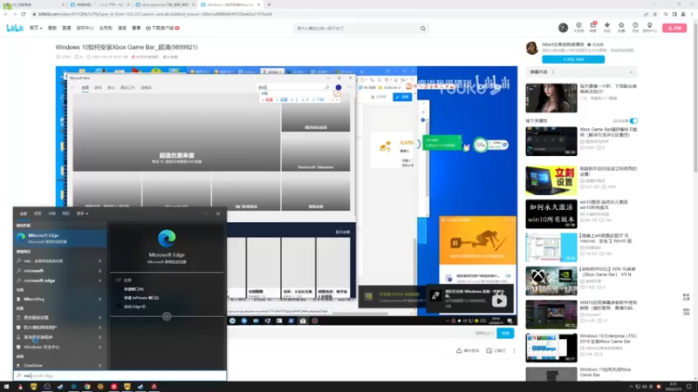Click the uploader avatar beside Albert name
Screen dimensions: 698x392
[532, 48]
